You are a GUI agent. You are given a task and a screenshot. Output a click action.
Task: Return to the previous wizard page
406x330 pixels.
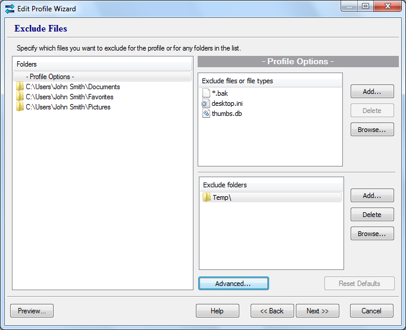pyautogui.click(x=272, y=311)
